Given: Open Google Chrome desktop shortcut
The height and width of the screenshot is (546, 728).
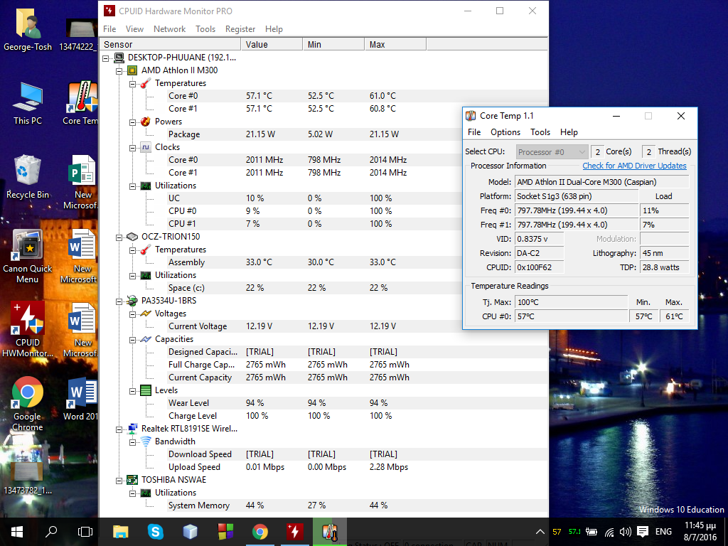Looking at the screenshot, I should click(x=28, y=404).
